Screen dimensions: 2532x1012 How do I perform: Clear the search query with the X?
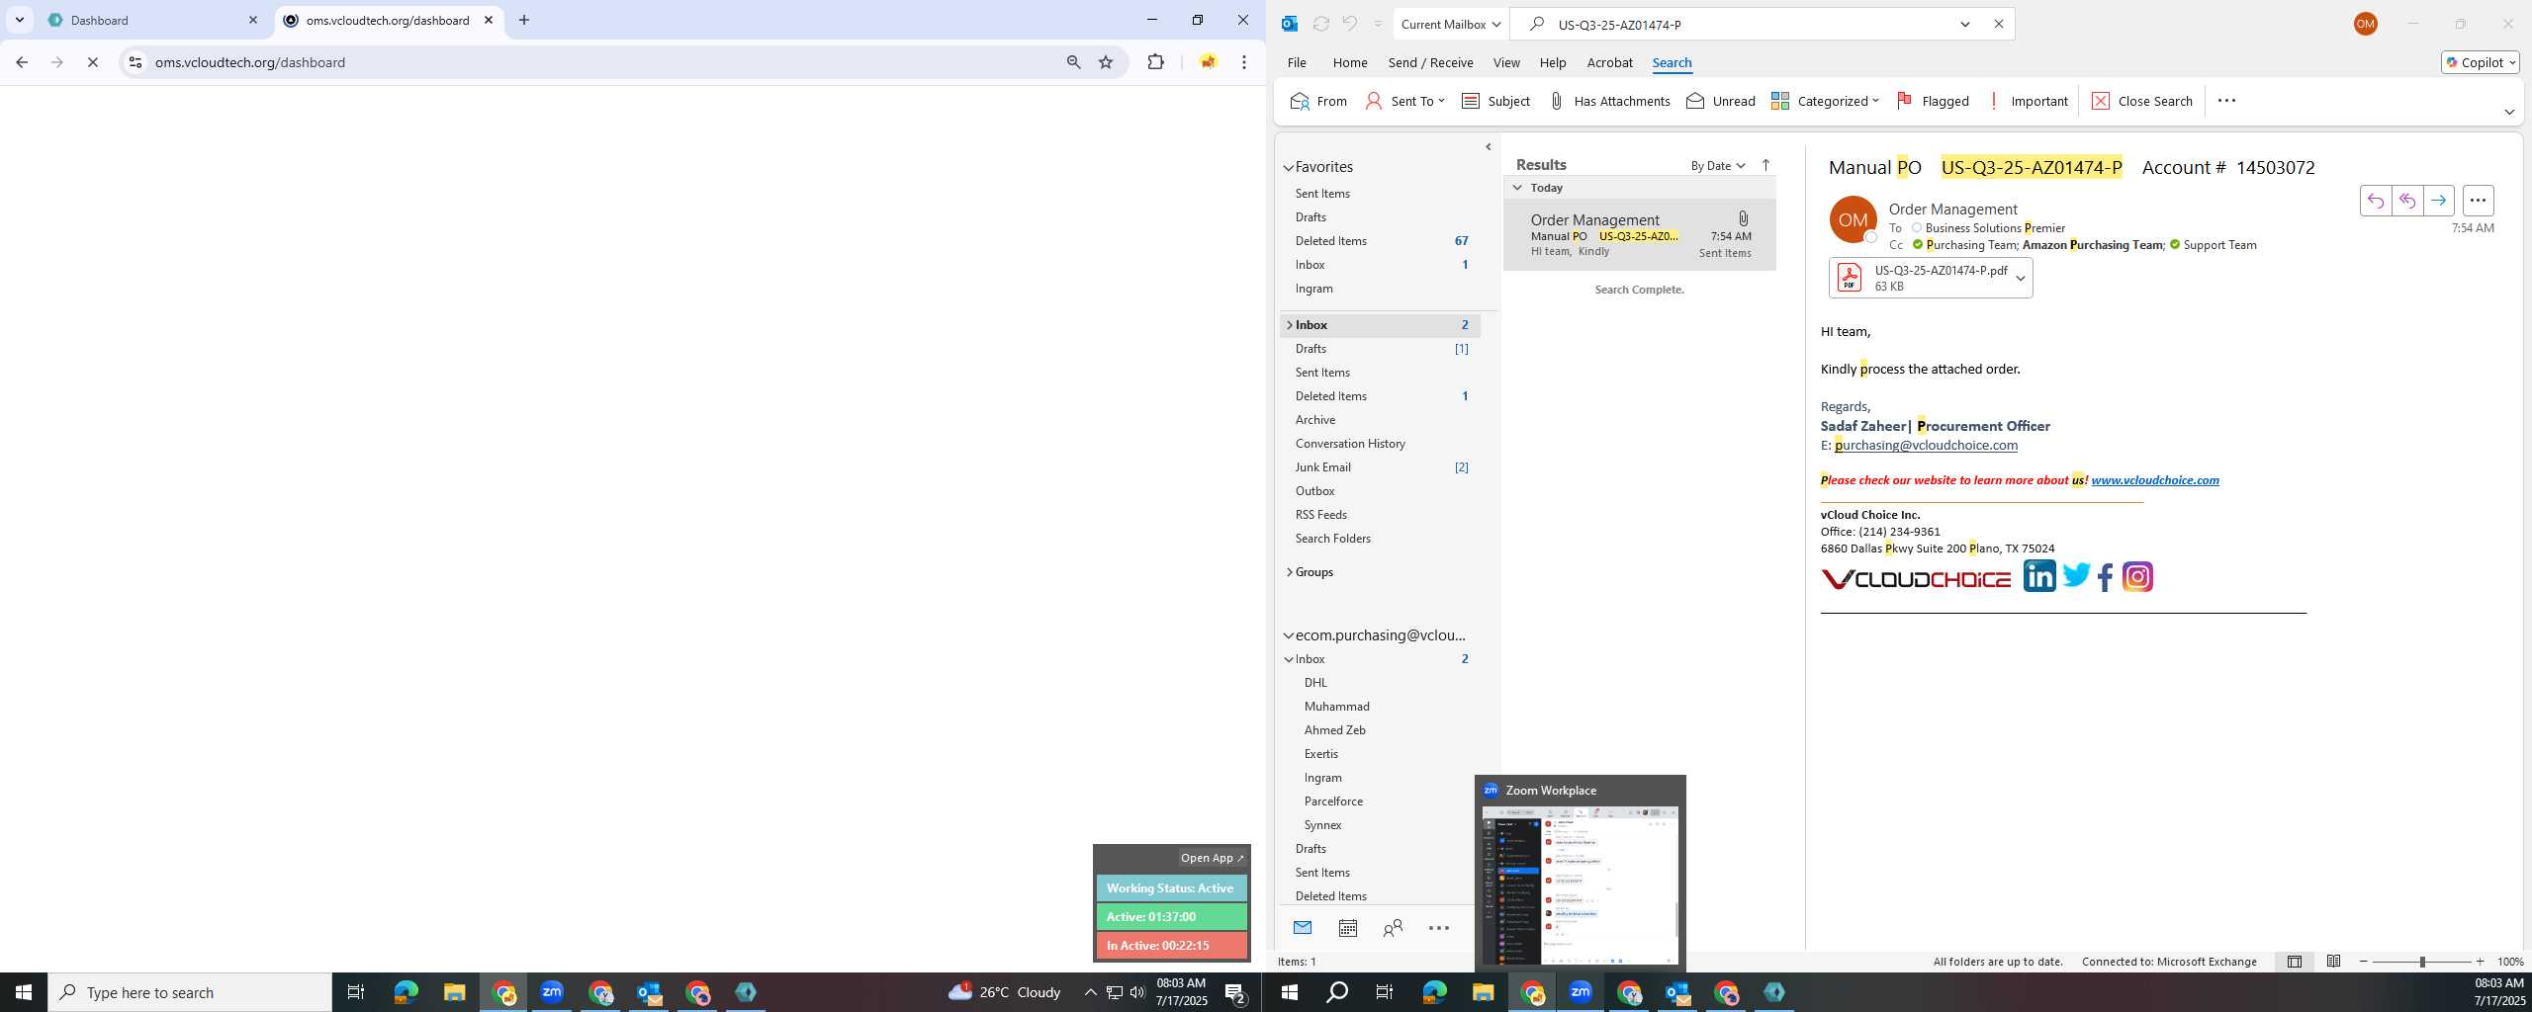pyautogui.click(x=1998, y=24)
